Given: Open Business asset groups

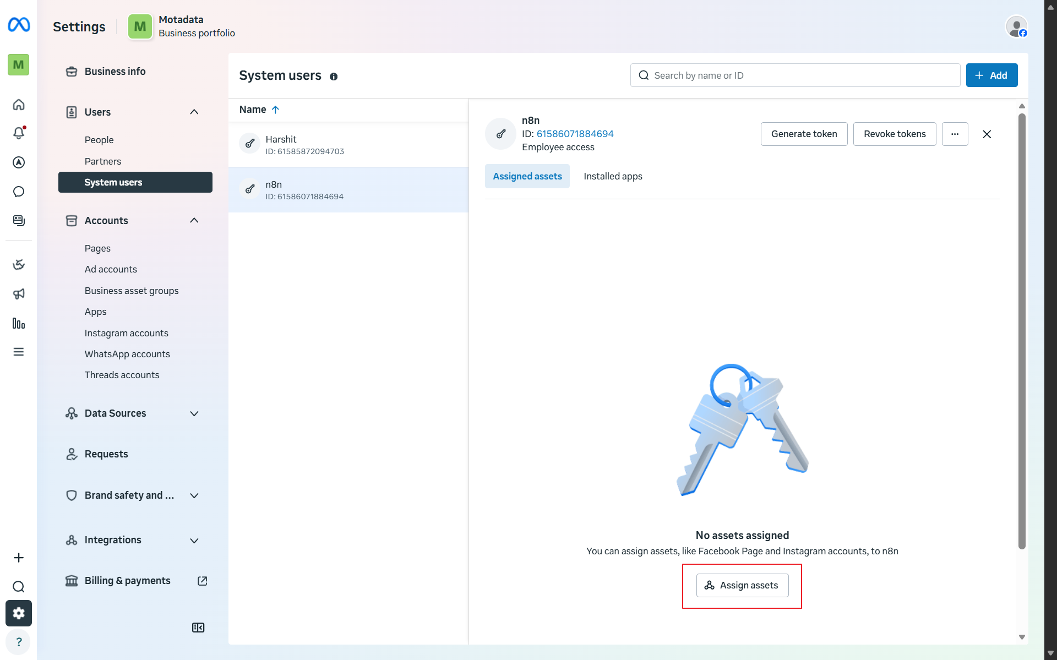Looking at the screenshot, I should pyautogui.click(x=132, y=291).
